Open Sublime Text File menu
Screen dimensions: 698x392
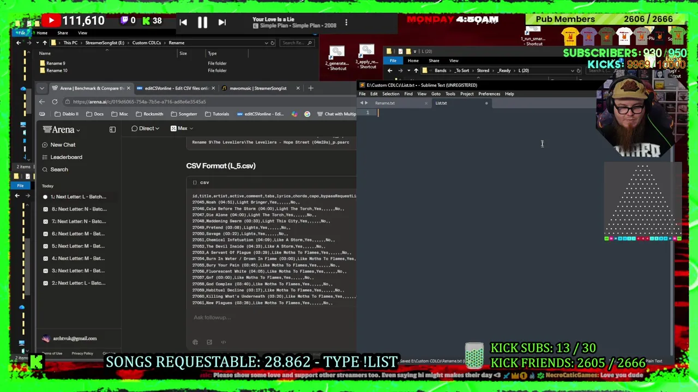click(x=362, y=94)
